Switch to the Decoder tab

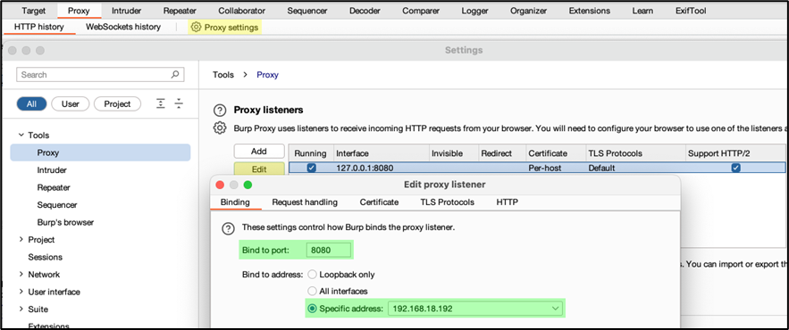click(x=365, y=11)
